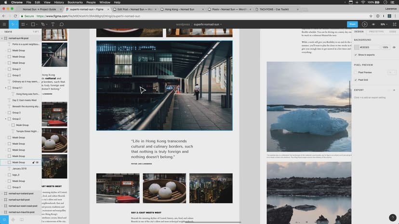Select the Text tool
The image size is (399, 224).
(53, 24)
